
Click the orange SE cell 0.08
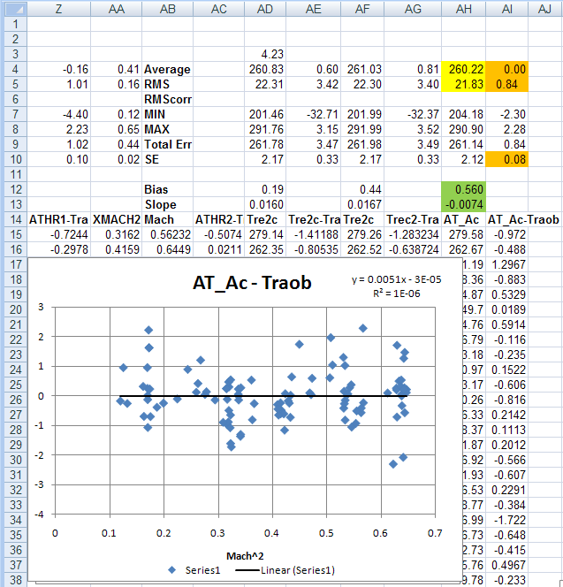coord(507,158)
